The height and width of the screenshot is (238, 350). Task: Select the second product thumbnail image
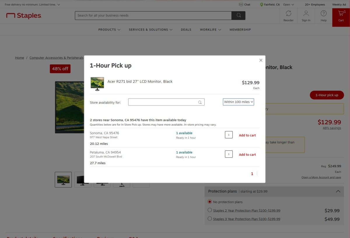click(83, 180)
